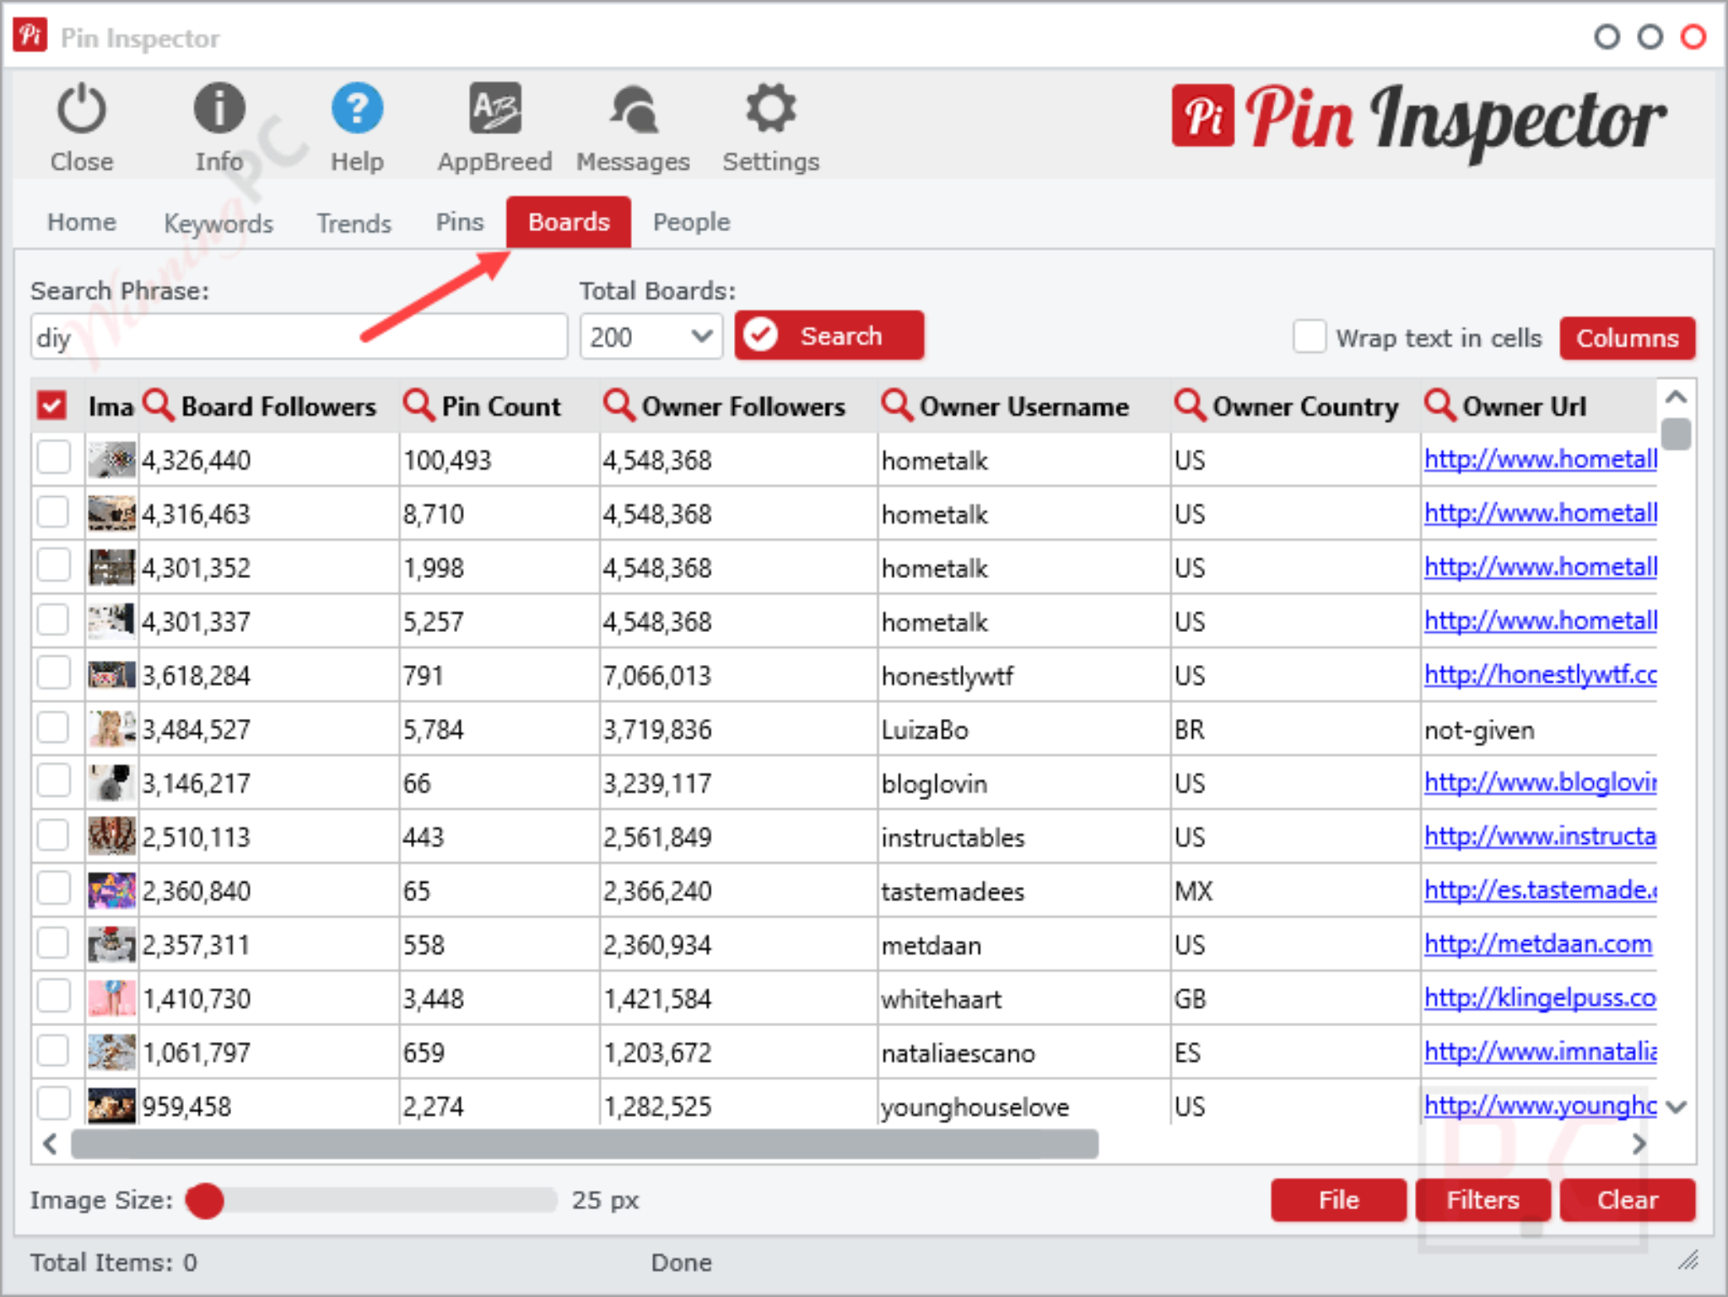Click the Image Size slider track

point(371,1199)
